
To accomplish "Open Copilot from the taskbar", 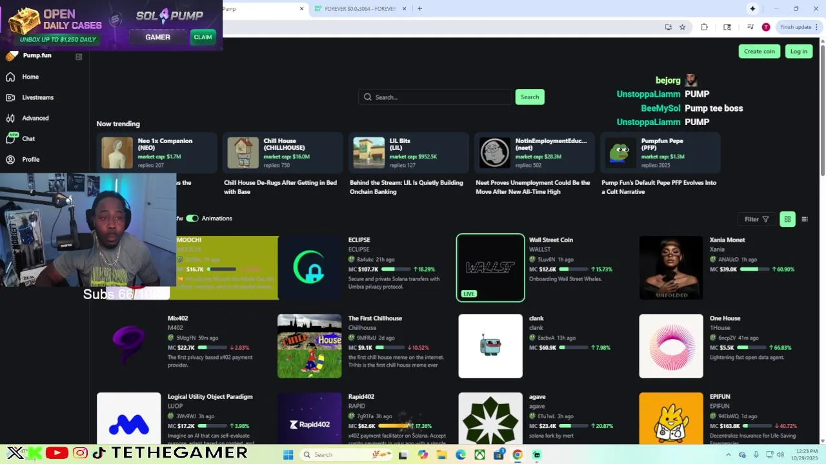I will coord(423,454).
